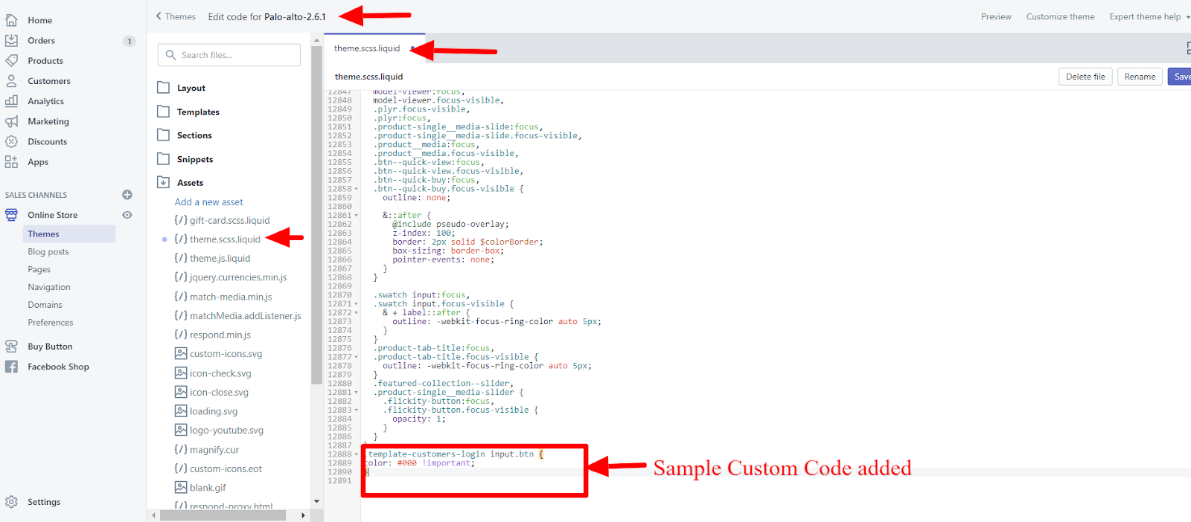The width and height of the screenshot is (1191, 522).
Task: Open logo-youtube.svg asset file
Action: click(x=226, y=430)
